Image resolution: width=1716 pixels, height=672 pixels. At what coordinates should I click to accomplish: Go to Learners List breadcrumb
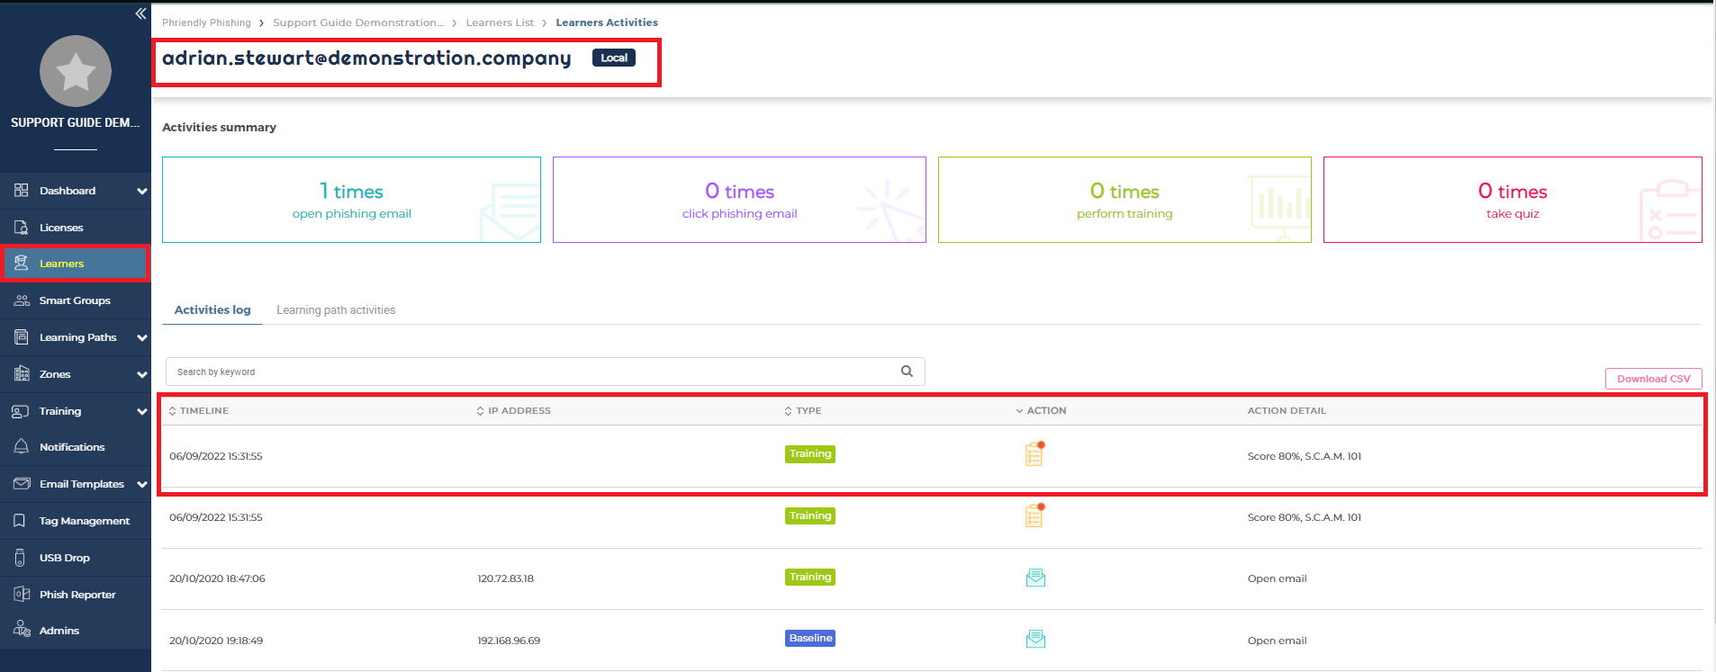point(500,22)
